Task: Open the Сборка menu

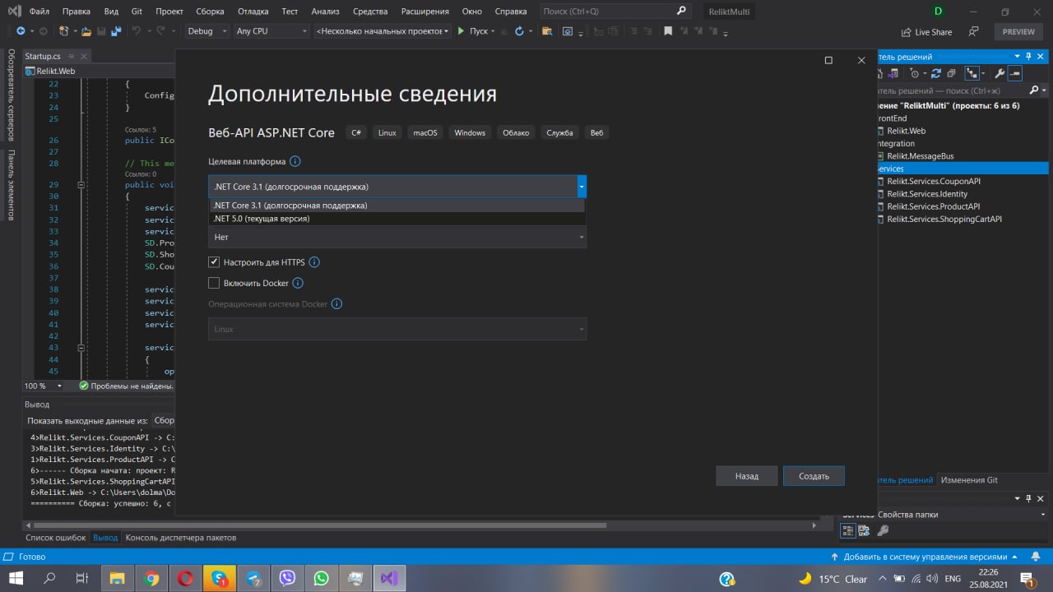Action: click(211, 12)
